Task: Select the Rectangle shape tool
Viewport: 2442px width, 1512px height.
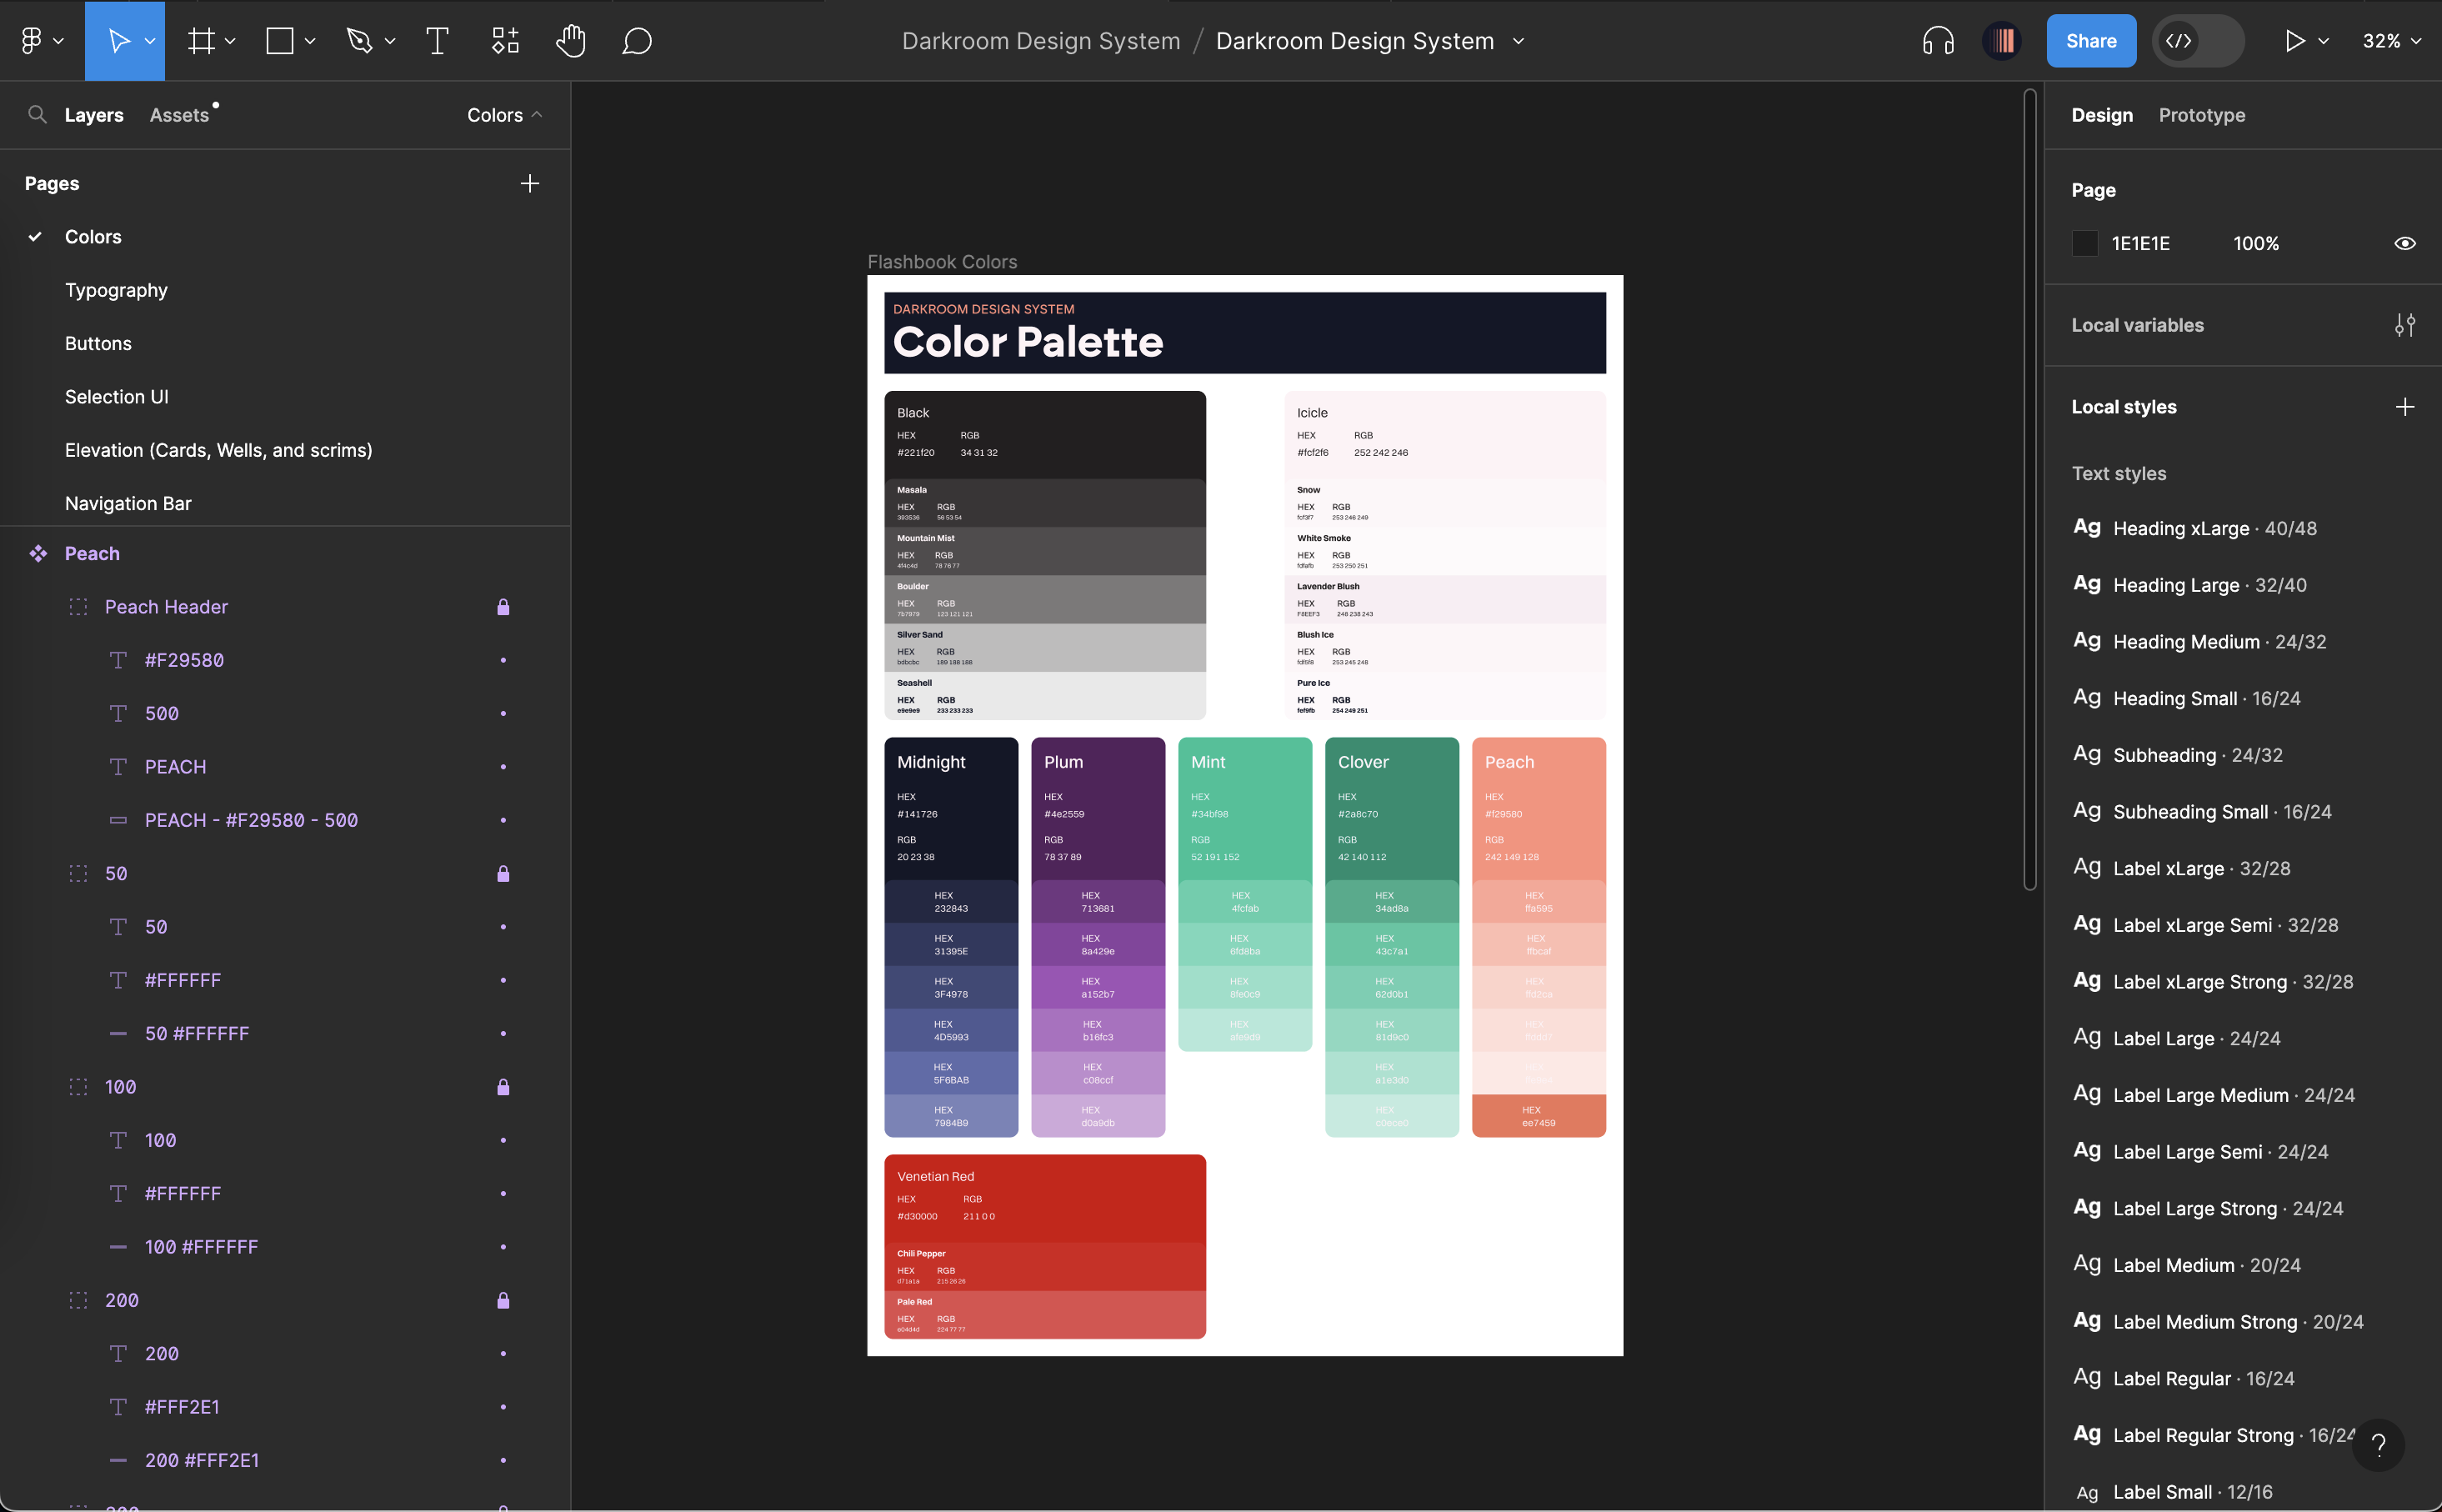Action: click(x=280, y=41)
